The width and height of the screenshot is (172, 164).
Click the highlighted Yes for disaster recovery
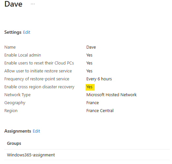click(x=90, y=87)
